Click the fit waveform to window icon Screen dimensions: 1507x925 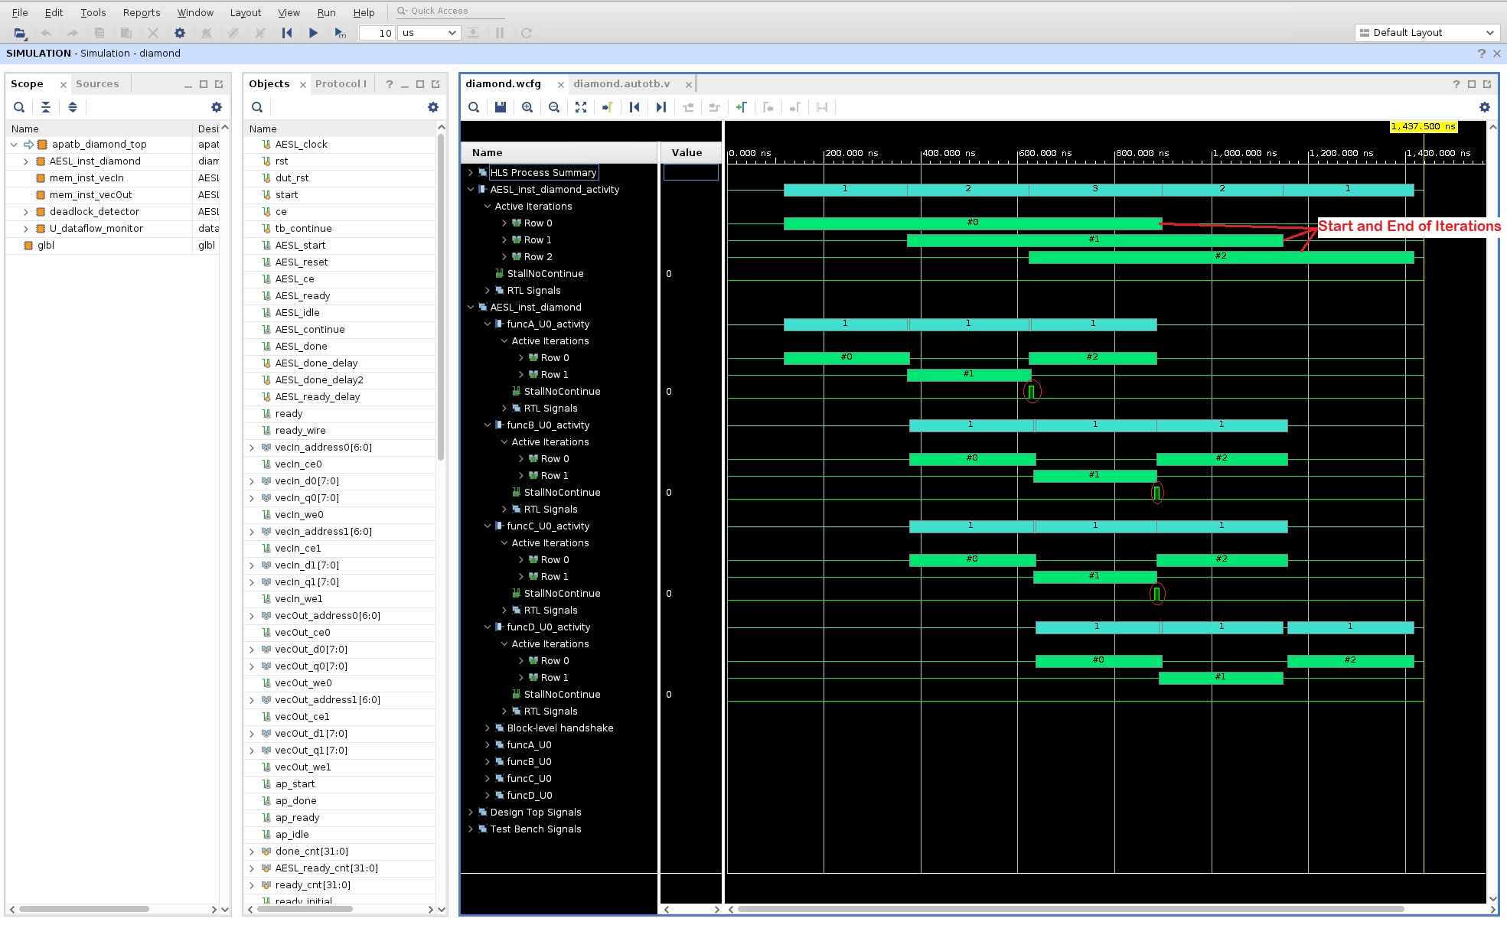581,108
